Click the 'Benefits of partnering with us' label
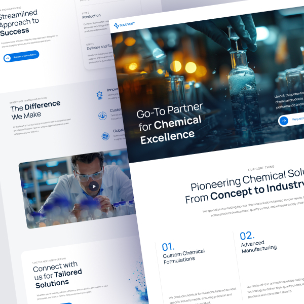 pyautogui.click(x=28, y=100)
